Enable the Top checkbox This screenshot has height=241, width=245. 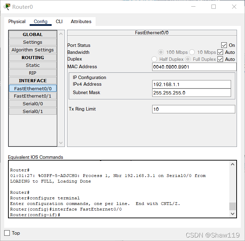point(7,233)
